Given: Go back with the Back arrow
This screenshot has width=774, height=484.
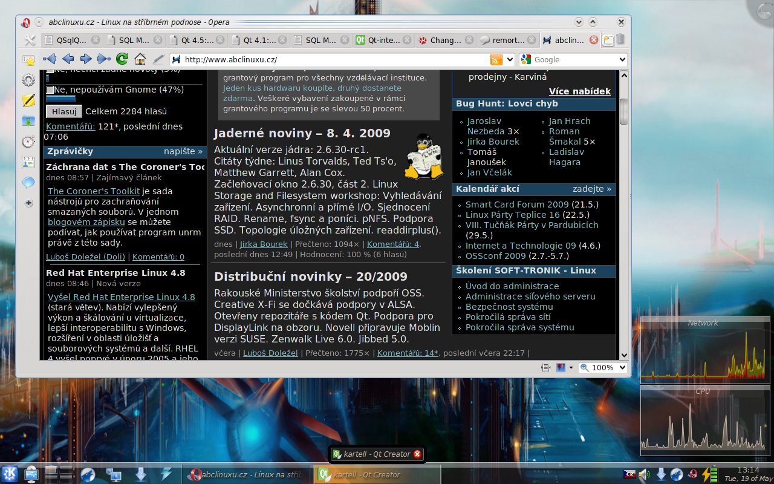Looking at the screenshot, I should [x=68, y=59].
